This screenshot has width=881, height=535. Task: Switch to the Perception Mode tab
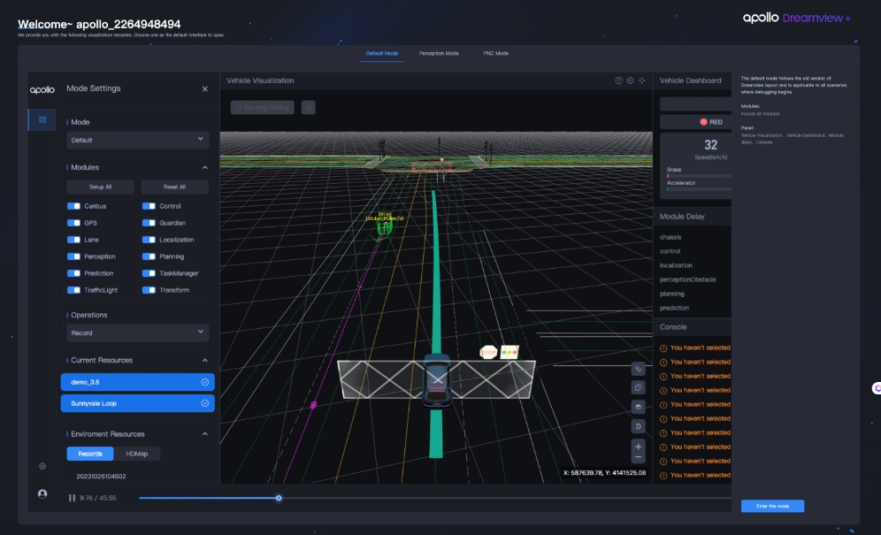439,53
